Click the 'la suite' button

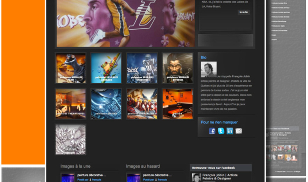point(244,12)
